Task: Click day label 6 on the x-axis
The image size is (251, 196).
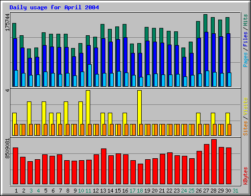Action: (53, 191)
